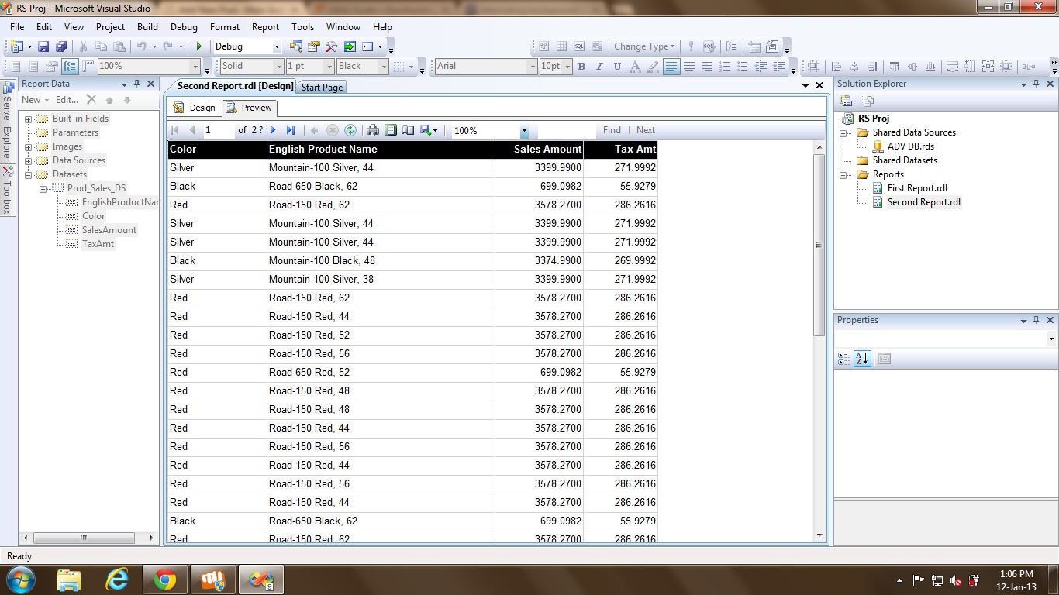1059x595 pixels.
Task: Click the Page Setup icon
Action: click(x=408, y=130)
